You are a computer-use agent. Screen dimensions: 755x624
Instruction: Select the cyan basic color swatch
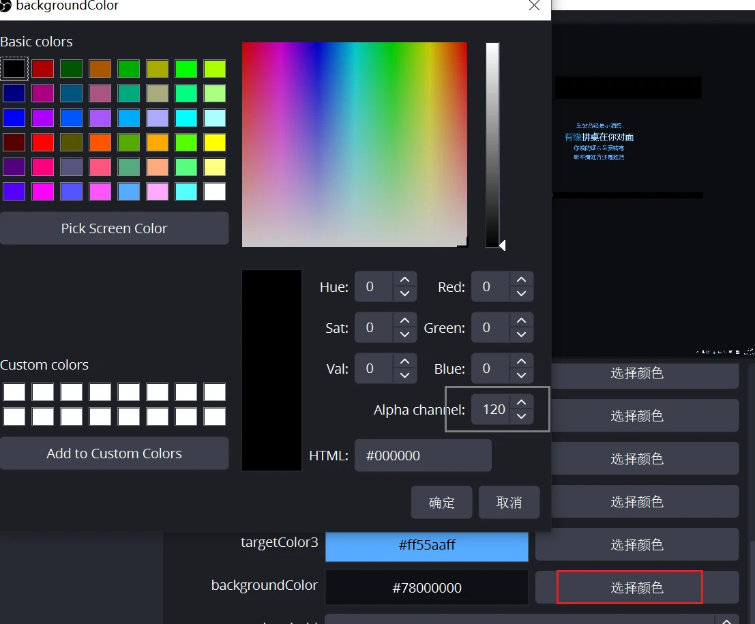[186, 118]
